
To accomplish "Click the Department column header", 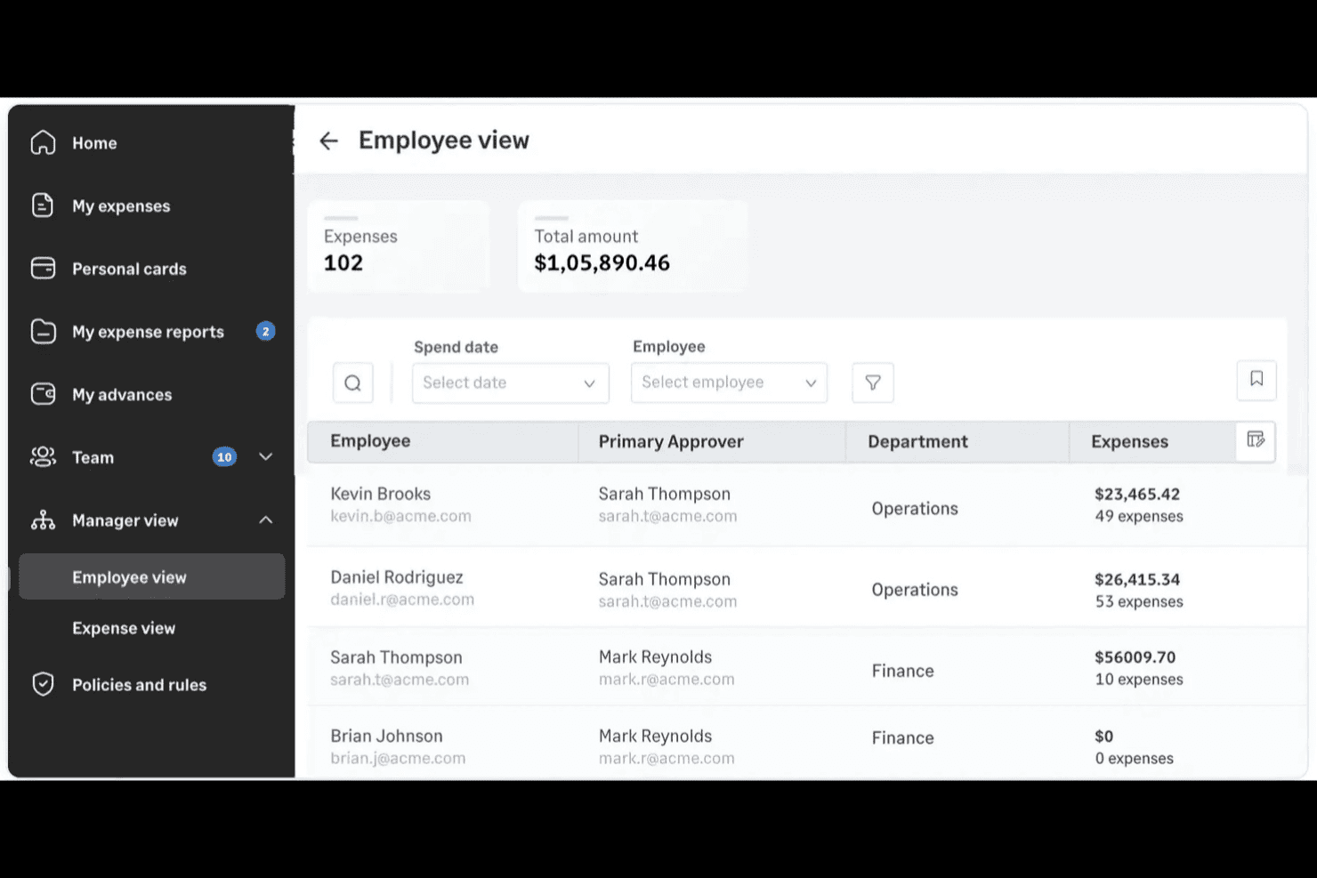I will pyautogui.click(x=917, y=442).
